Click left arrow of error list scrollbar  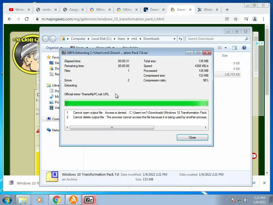pyautogui.click(x=67, y=128)
